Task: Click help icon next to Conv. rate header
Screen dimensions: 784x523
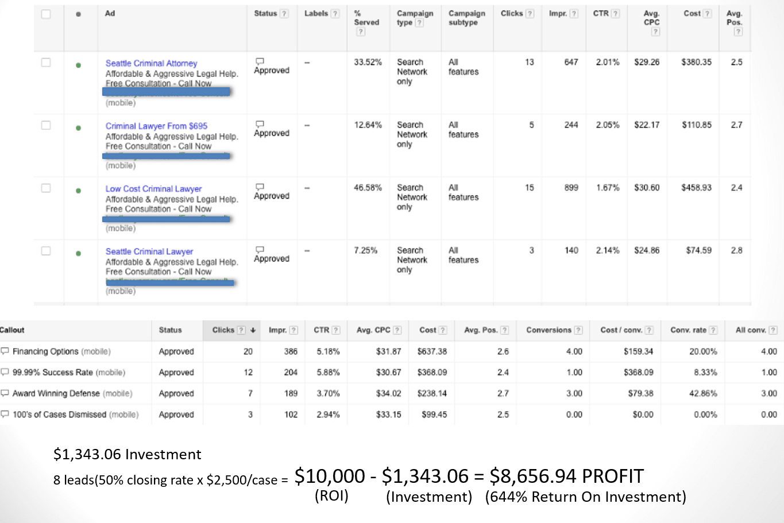Action: click(x=713, y=330)
